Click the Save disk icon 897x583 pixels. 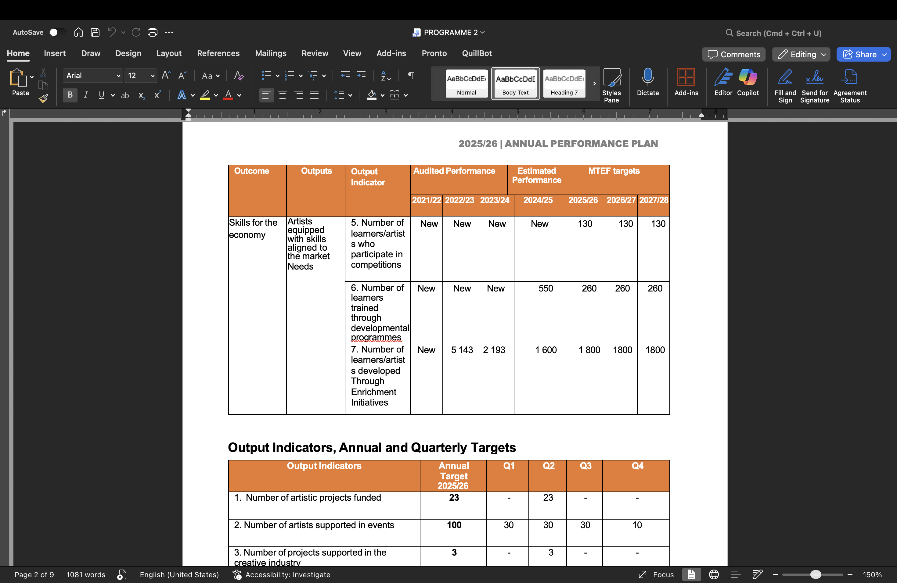pyautogui.click(x=95, y=32)
